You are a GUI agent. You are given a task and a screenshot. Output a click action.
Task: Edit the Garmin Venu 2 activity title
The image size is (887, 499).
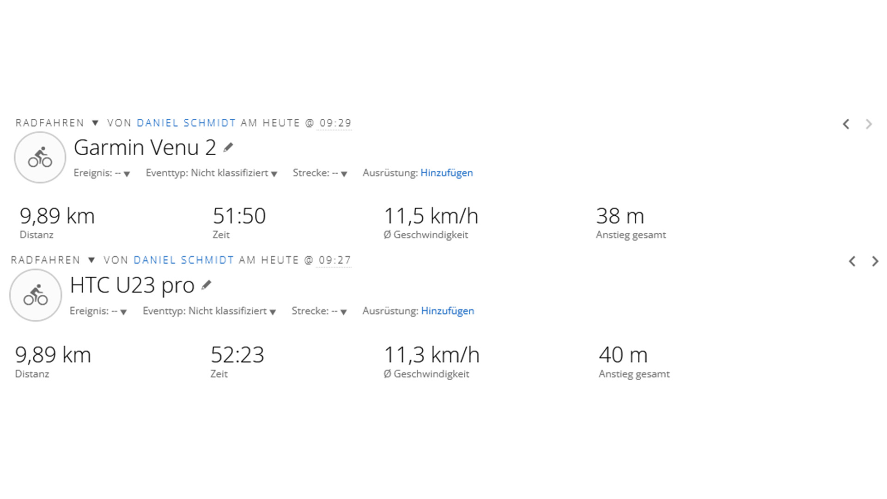[228, 147]
